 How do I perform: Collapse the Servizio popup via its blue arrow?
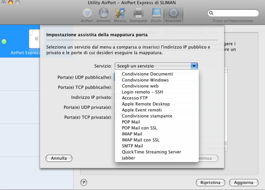click(194, 66)
